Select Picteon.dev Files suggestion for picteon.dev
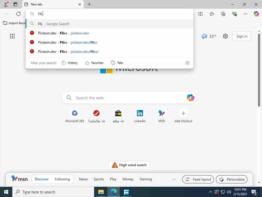Screen dimensions: 262x197 coord(110,33)
